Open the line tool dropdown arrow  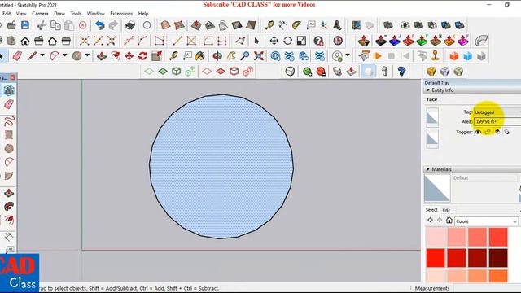(42, 55)
